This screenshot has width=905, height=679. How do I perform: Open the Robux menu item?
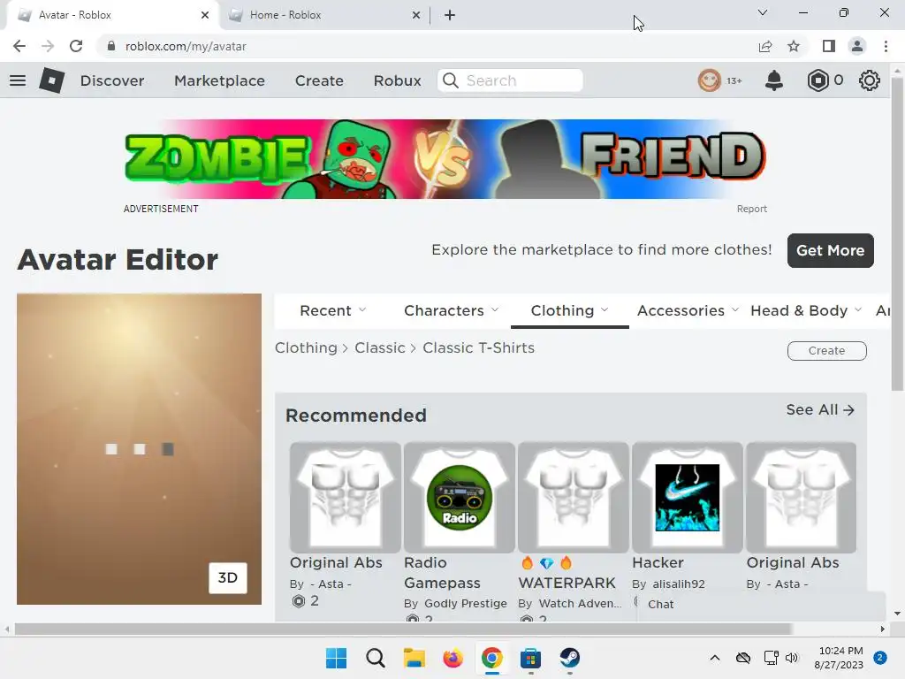click(x=397, y=80)
